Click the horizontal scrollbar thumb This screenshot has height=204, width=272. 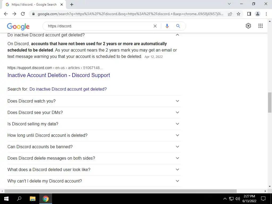point(121,191)
